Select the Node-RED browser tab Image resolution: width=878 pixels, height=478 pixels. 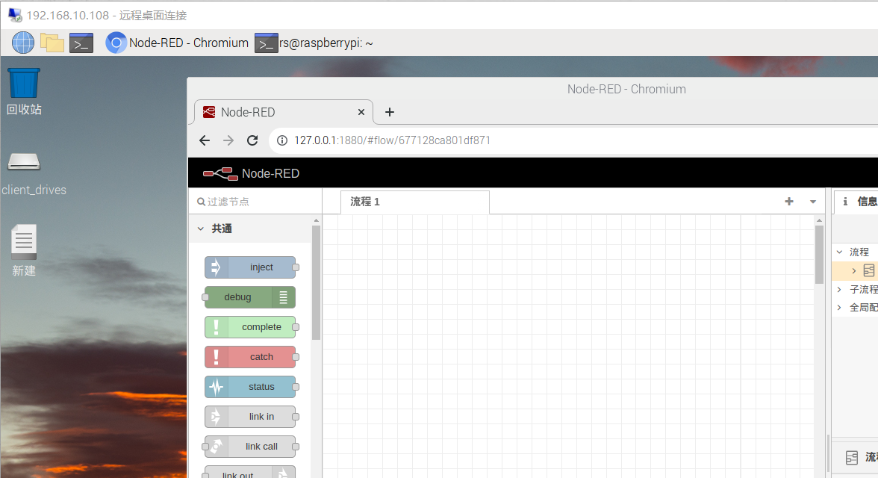click(284, 112)
